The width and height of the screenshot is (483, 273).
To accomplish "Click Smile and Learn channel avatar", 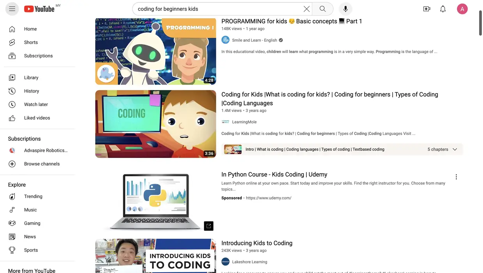I will (x=225, y=40).
